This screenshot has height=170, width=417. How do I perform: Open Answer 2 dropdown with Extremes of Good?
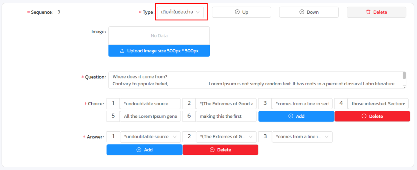pos(226,137)
